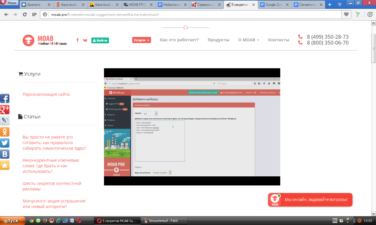Click the red slider handle above header
This screenshot has width=376, height=225.
(186, 28)
